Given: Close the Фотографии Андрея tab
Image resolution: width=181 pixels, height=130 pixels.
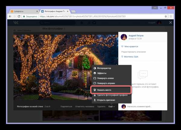Looking at the screenshot, I should tap(68, 11).
